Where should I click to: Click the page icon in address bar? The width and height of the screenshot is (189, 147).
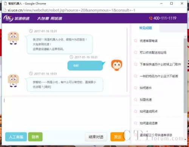tap(5, 10)
